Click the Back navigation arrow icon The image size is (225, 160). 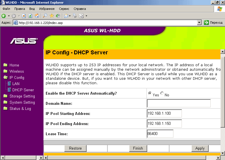point(4,16)
